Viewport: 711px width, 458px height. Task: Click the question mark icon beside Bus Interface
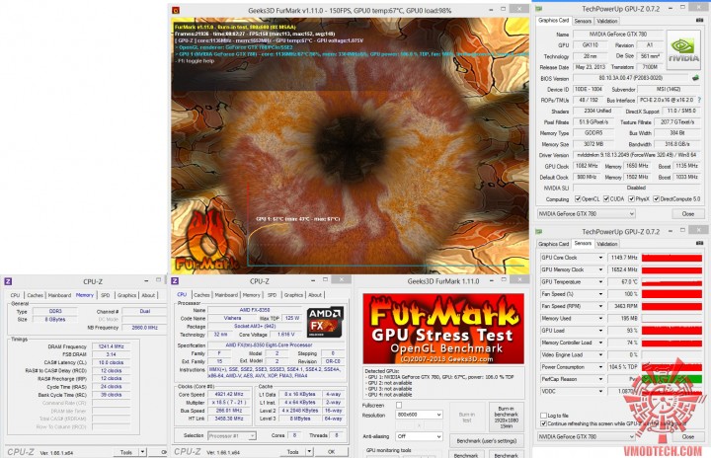tap(699, 100)
